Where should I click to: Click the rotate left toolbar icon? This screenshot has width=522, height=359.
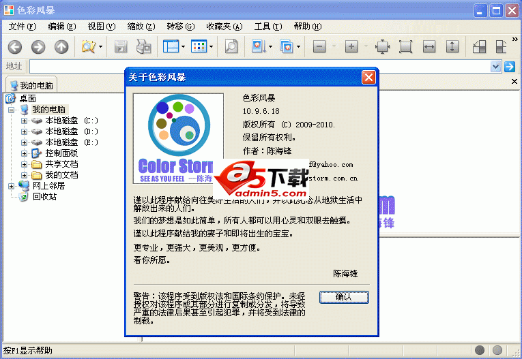[480, 46]
